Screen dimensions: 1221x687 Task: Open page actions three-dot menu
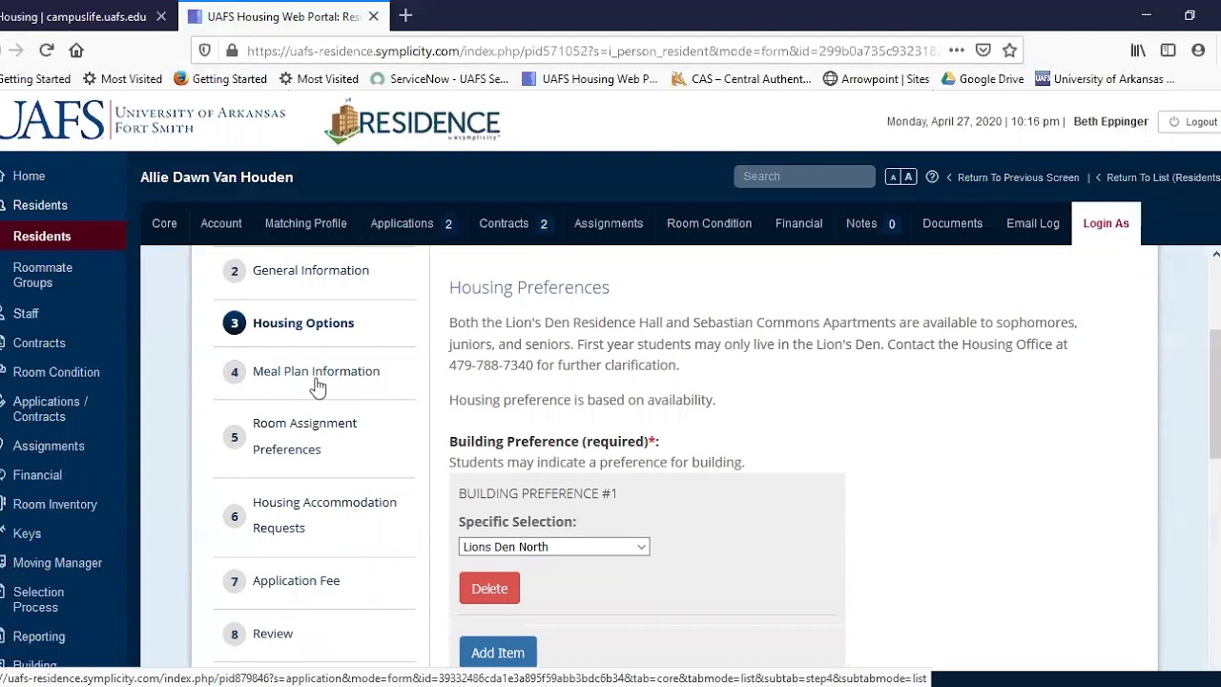pyautogui.click(x=957, y=51)
